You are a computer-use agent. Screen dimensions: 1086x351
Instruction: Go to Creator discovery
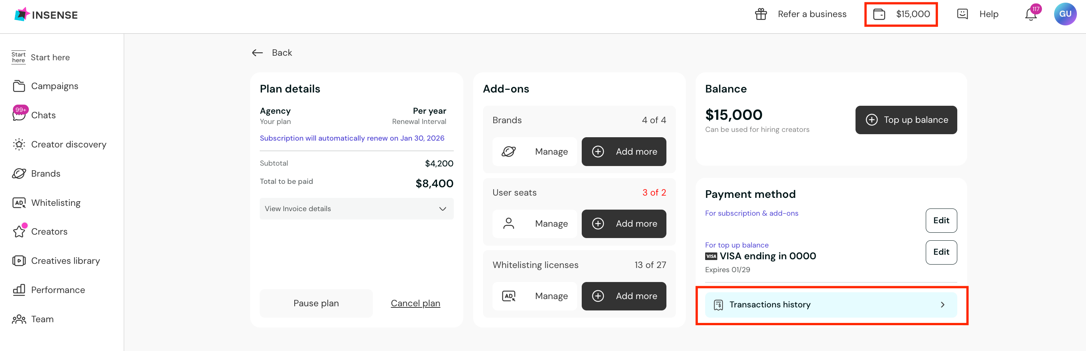point(68,144)
